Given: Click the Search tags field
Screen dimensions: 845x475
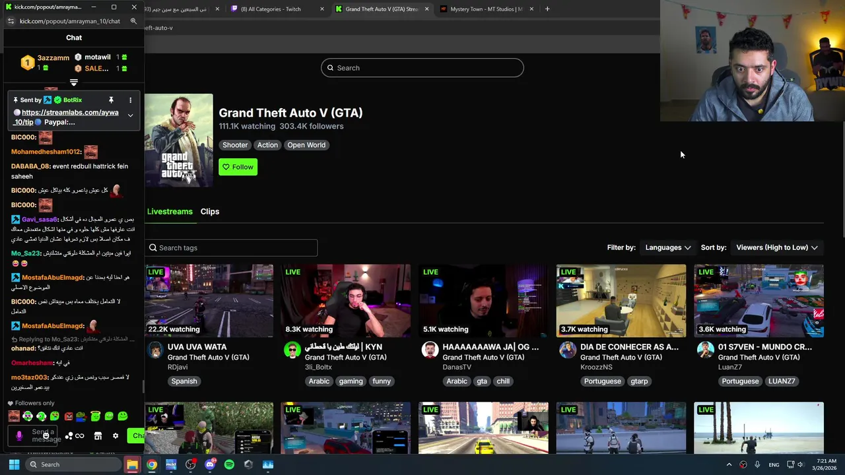Looking at the screenshot, I should (x=231, y=248).
